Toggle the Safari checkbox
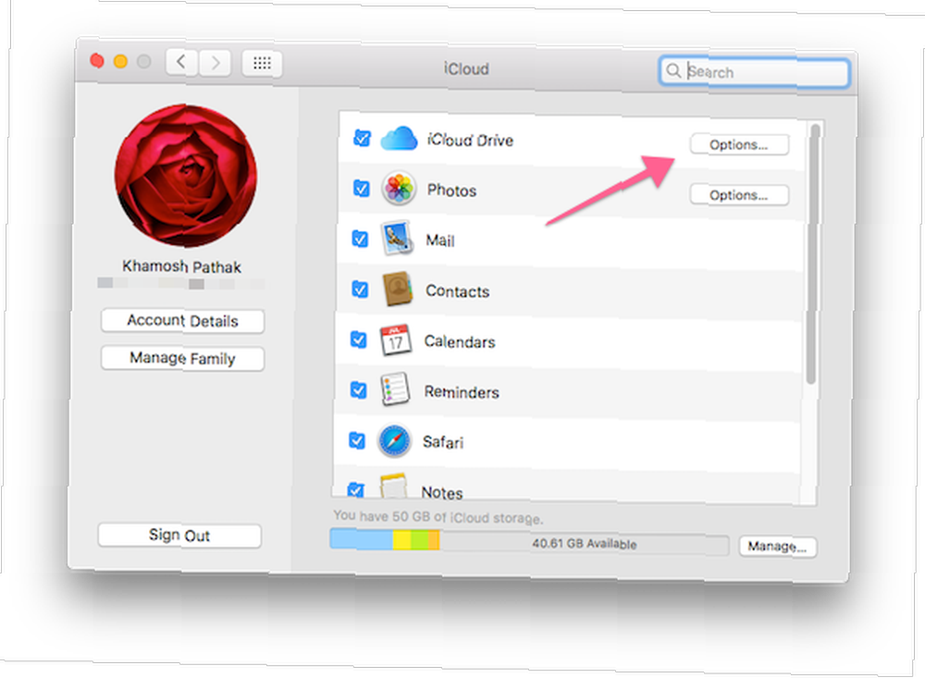Viewport: 925px width, 678px height. pyautogui.click(x=357, y=440)
